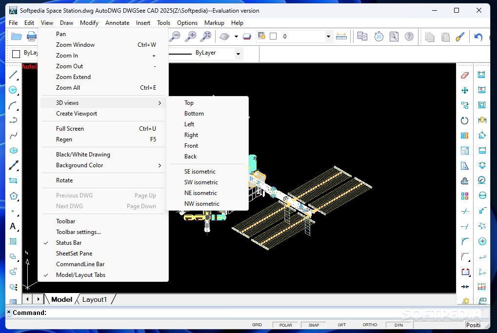This screenshot has width=497, height=333.
Task: Toggle ORTHO mode in status bar
Action: pos(370,325)
